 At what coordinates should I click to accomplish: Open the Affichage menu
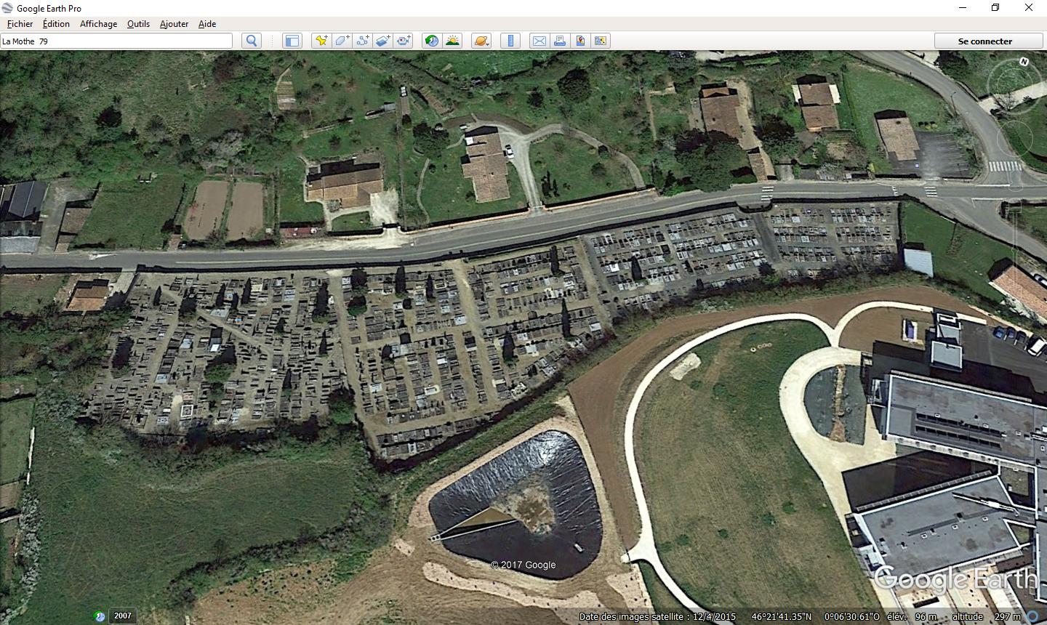click(98, 23)
